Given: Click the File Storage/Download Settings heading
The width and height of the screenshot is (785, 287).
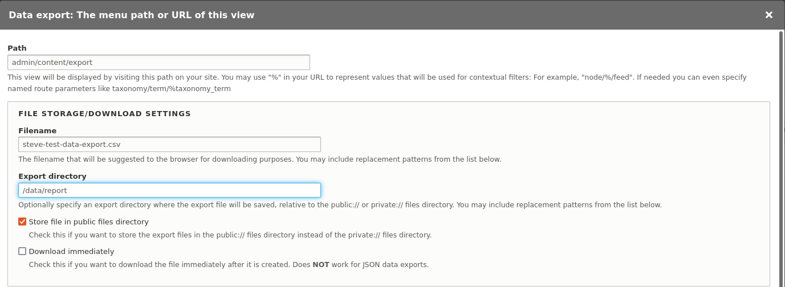Looking at the screenshot, I should (x=104, y=113).
